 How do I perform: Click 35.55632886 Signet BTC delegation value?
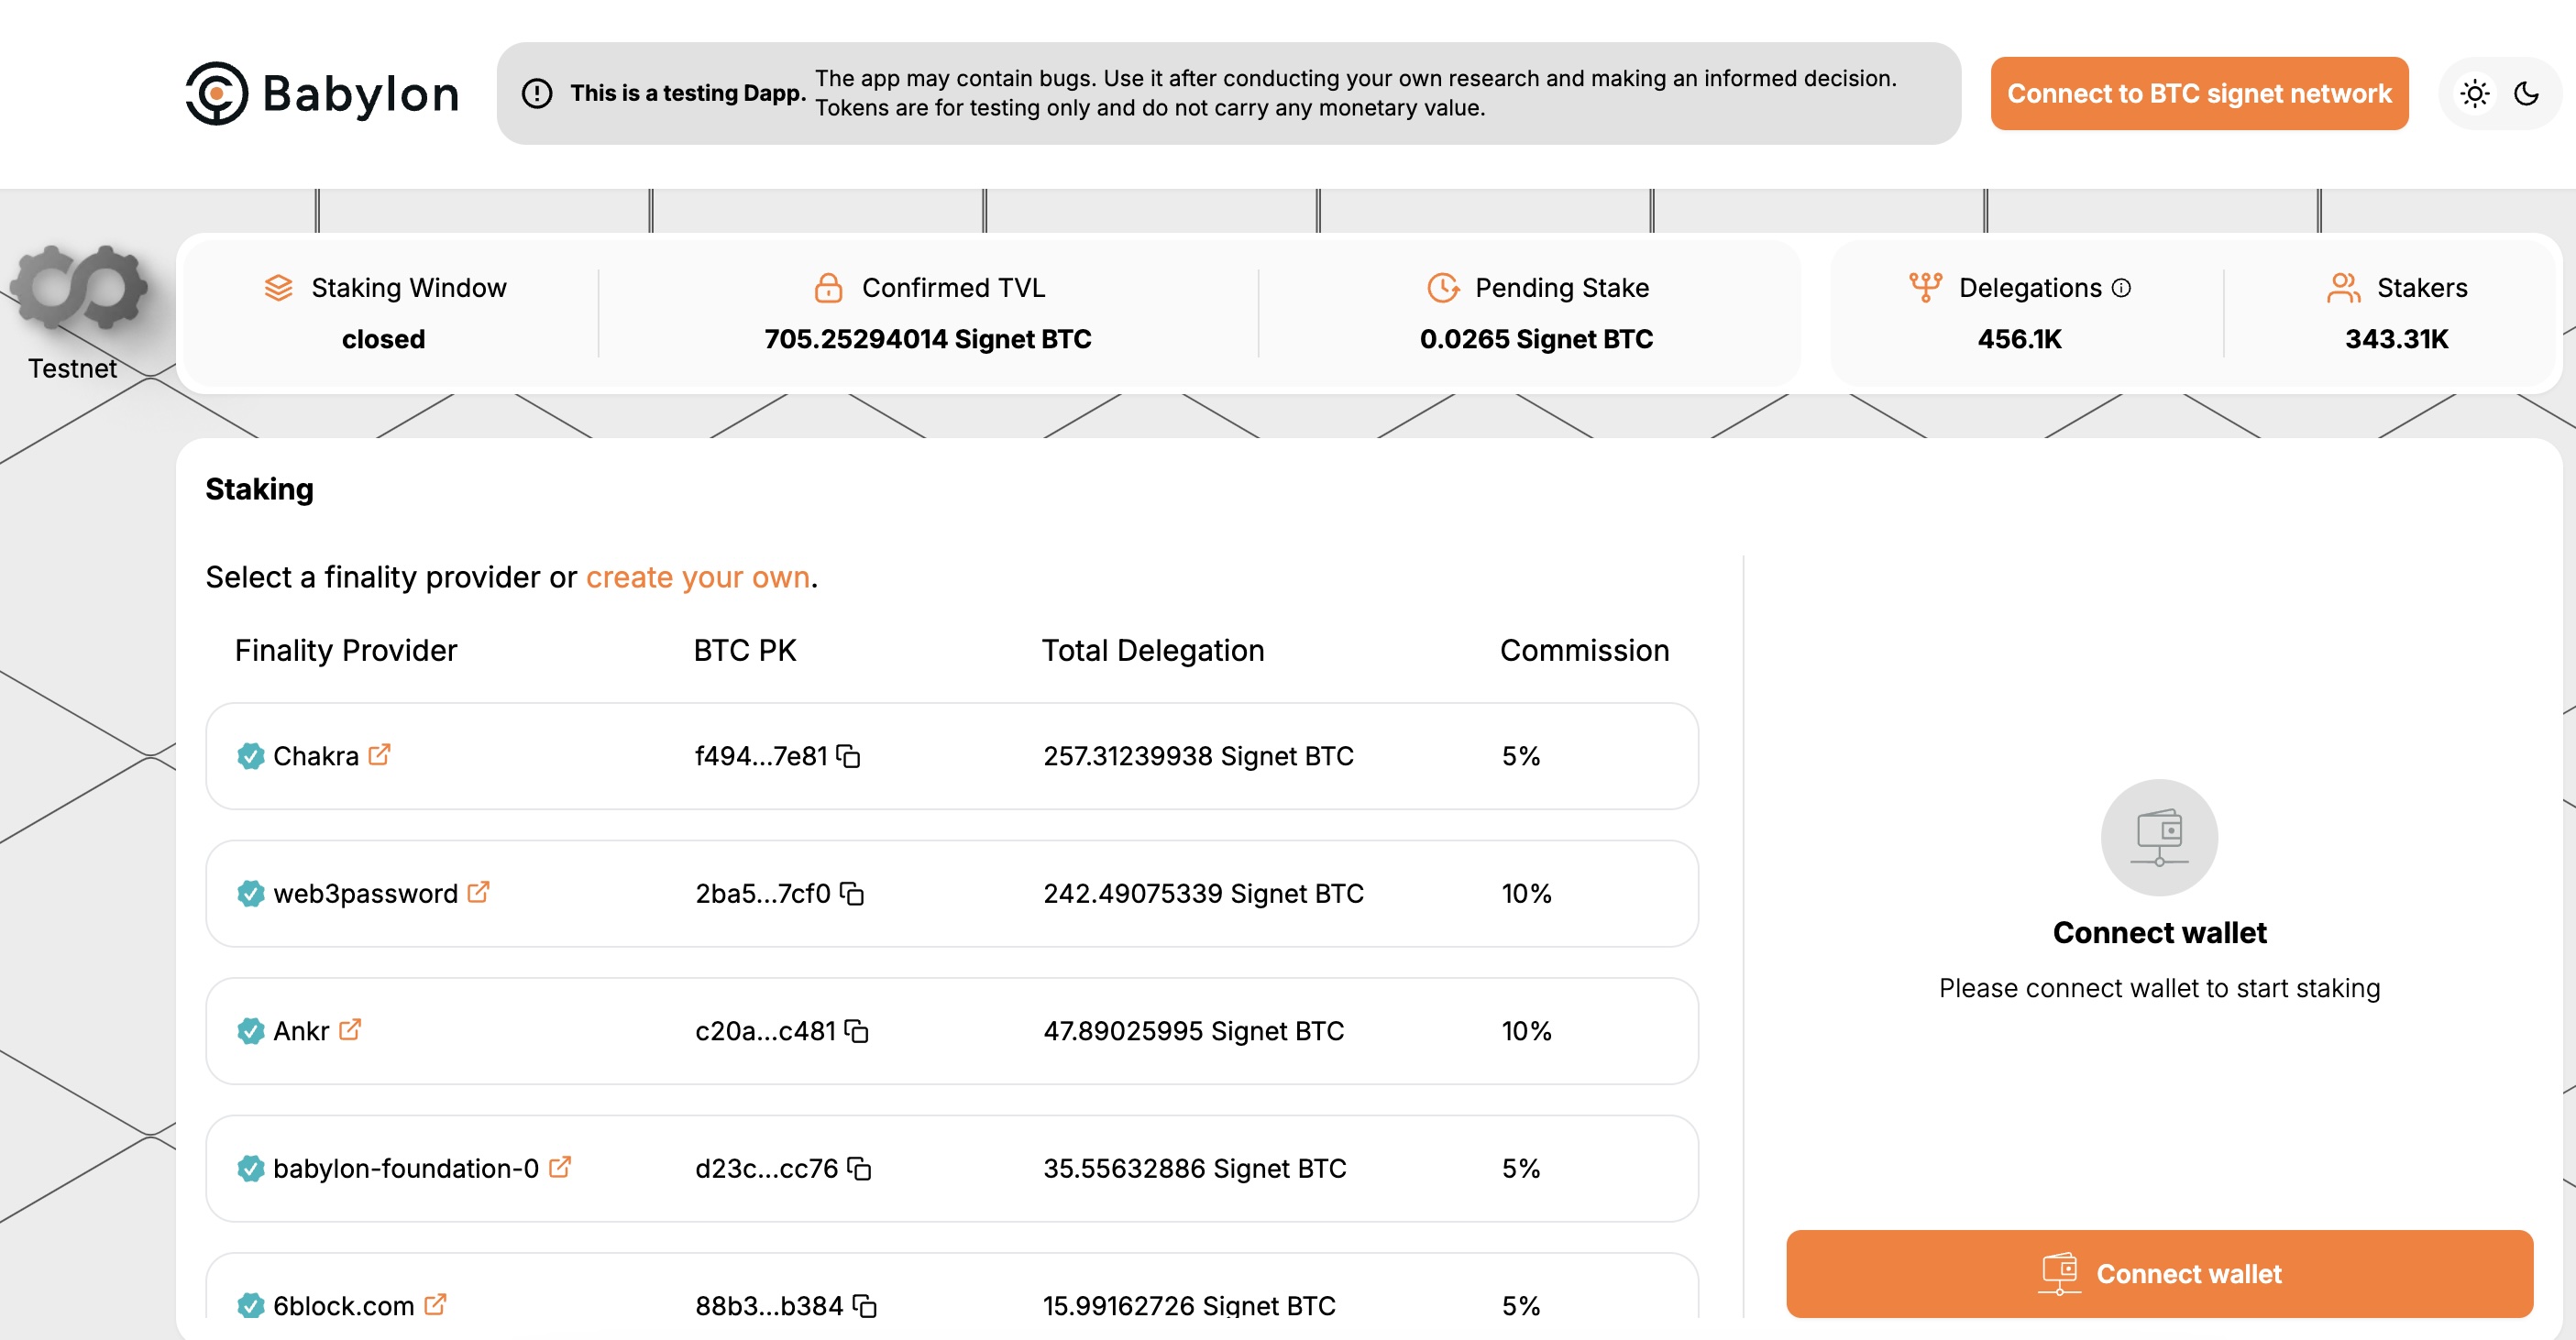coord(1194,1168)
